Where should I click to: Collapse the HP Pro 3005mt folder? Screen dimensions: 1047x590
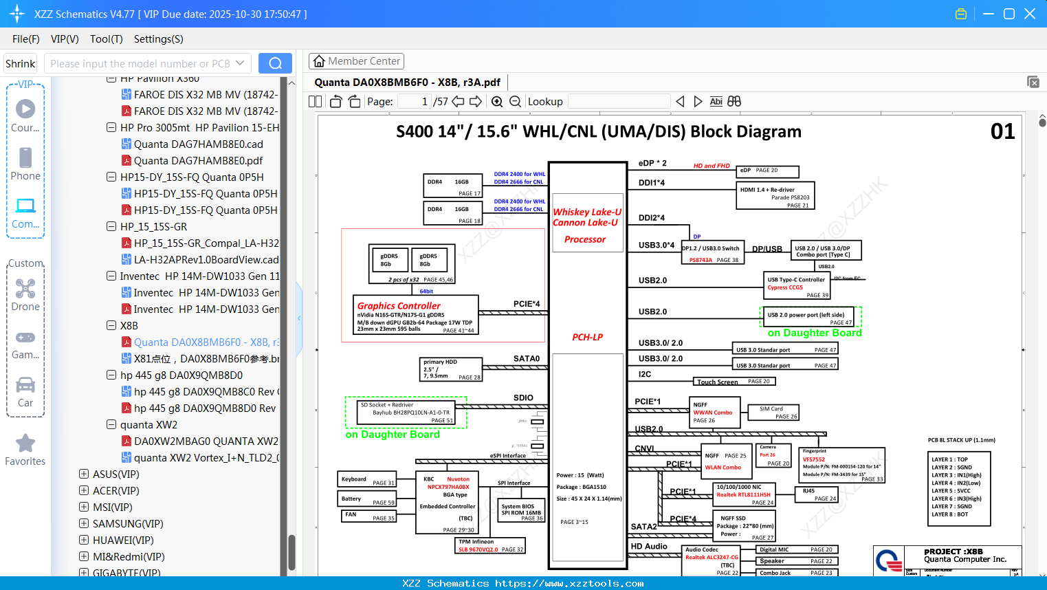click(x=111, y=127)
